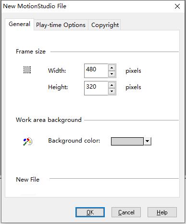This screenshot has height=224, width=186.
Task: Close the New MotionStudio File window
Action: [177, 6]
